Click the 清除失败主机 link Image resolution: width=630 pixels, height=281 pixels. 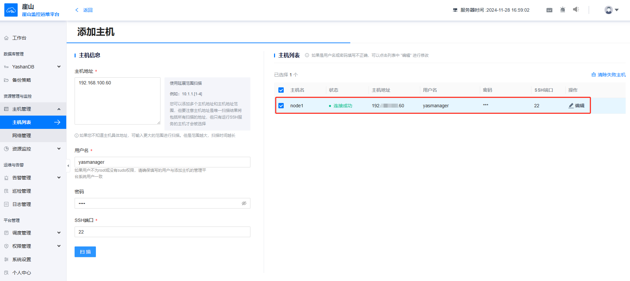tap(611, 75)
